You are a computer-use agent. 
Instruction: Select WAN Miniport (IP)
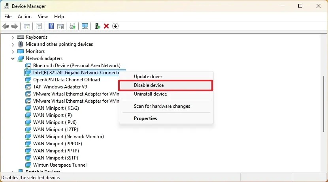click(53, 115)
